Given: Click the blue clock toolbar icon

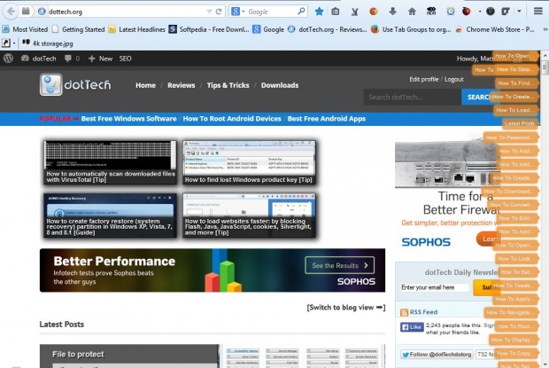Looking at the screenshot, I should 450,12.
